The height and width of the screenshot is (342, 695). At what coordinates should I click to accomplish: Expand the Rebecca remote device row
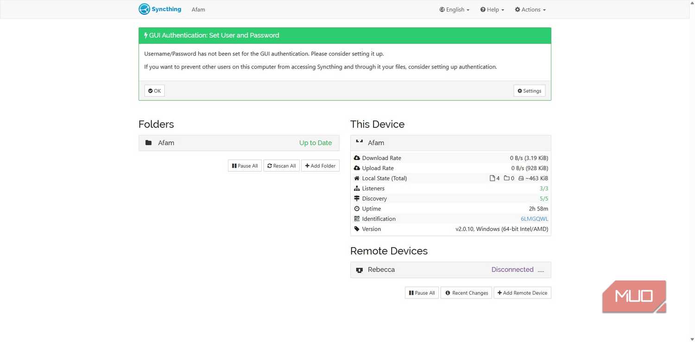point(450,270)
